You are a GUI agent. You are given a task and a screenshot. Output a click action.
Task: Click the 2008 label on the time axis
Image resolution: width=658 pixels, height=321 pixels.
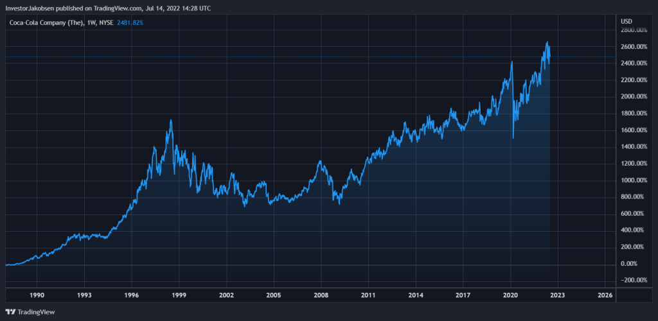tap(321, 295)
